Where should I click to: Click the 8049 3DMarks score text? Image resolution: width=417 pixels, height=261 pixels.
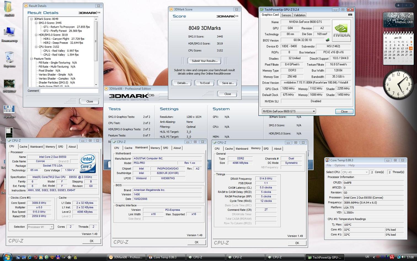click(205, 28)
